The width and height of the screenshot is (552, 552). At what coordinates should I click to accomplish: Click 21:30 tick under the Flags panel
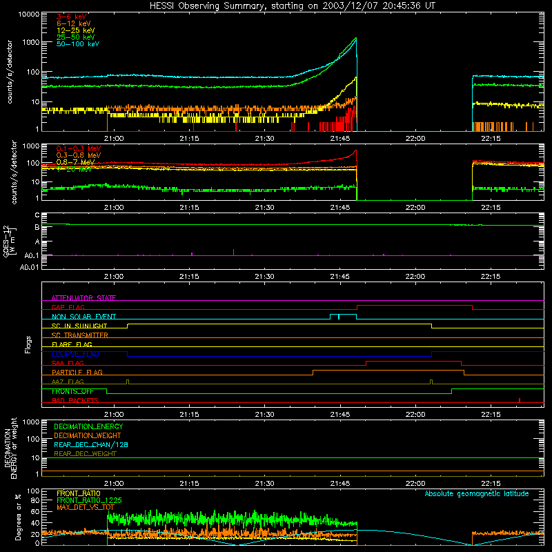coord(265,415)
